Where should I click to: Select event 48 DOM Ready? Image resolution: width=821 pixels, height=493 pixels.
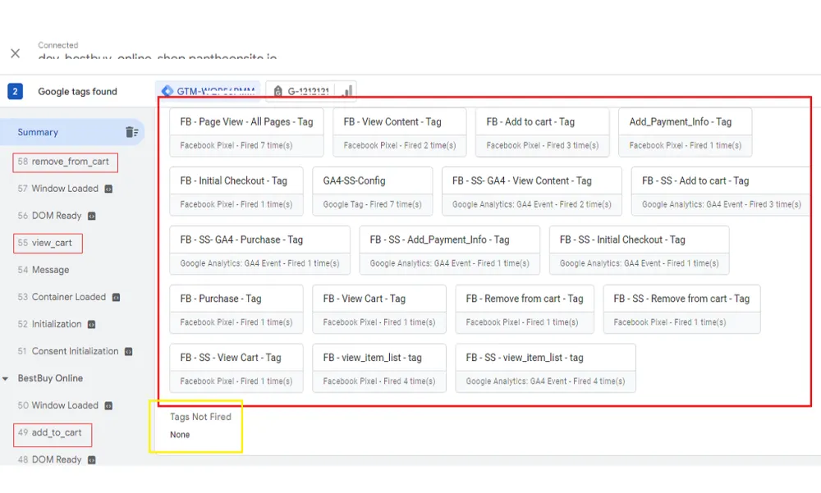(x=50, y=459)
